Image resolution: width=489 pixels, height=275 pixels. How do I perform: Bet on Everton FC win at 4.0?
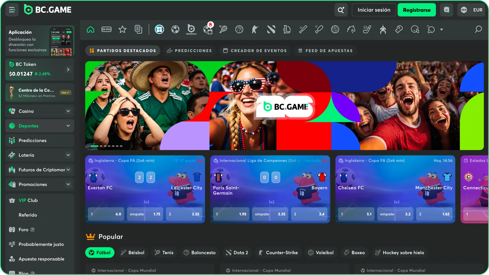tap(106, 214)
